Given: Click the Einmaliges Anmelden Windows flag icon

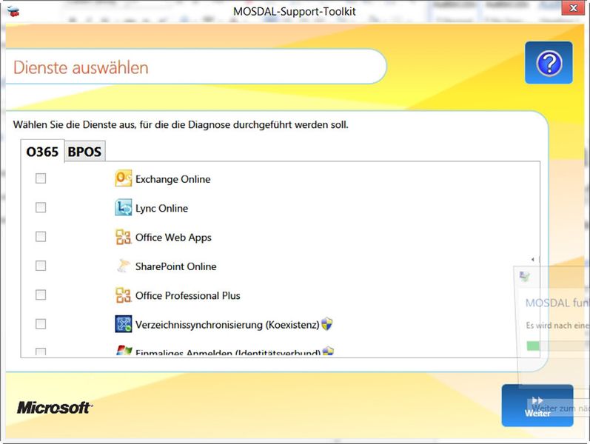Looking at the screenshot, I should 124,350.
